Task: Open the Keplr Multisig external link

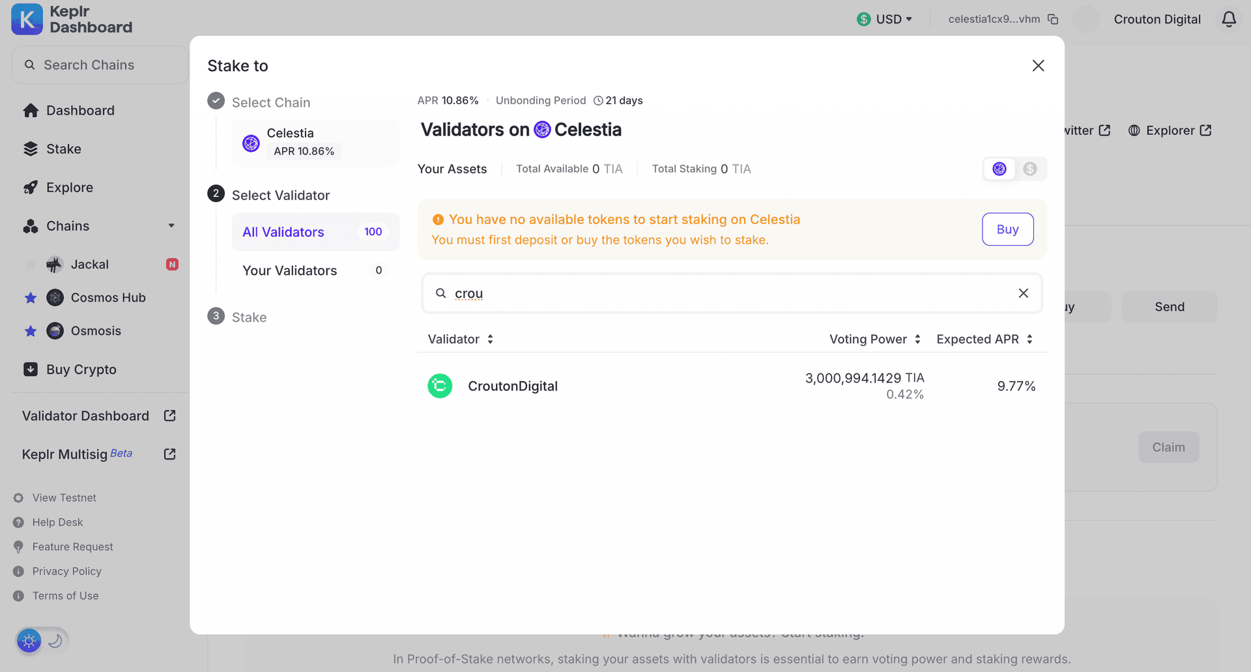Action: click(169, 454)
